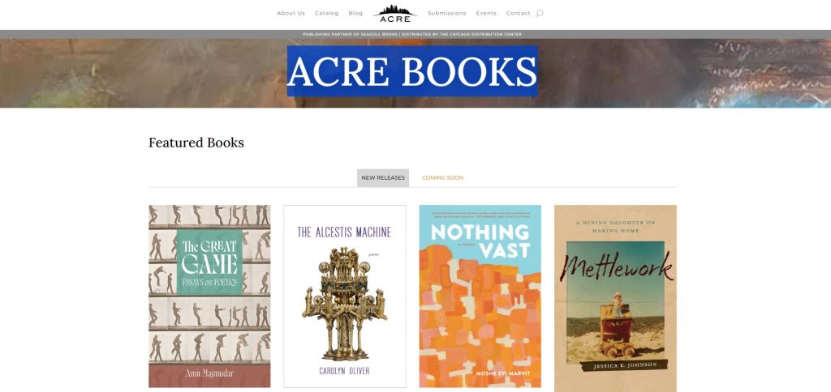Open the Blog link

tap(355, 13)
